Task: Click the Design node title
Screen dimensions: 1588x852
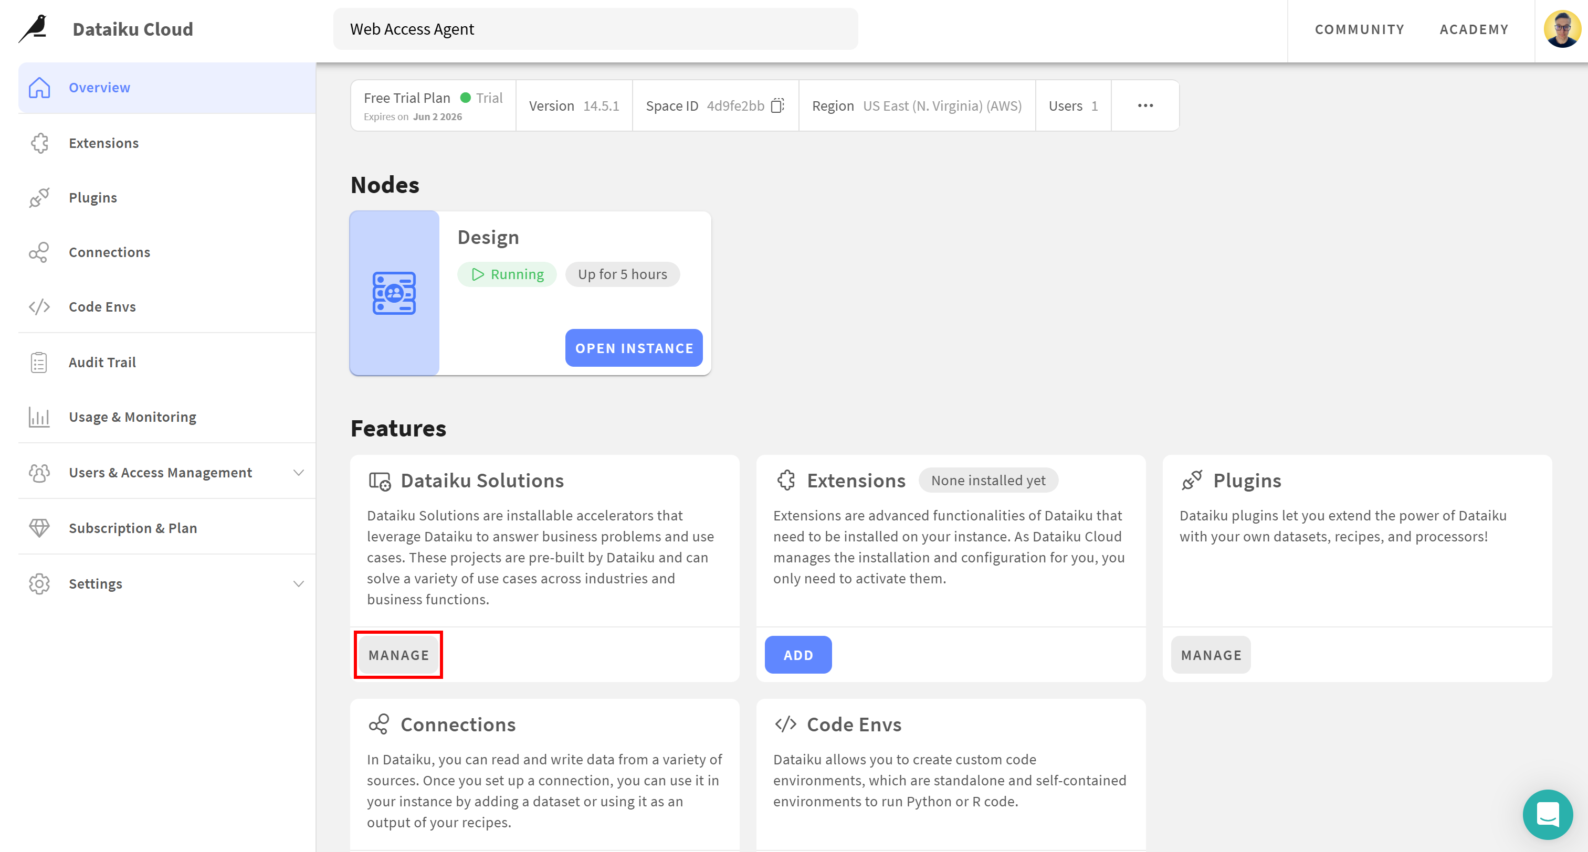Action: click(488, 237)
